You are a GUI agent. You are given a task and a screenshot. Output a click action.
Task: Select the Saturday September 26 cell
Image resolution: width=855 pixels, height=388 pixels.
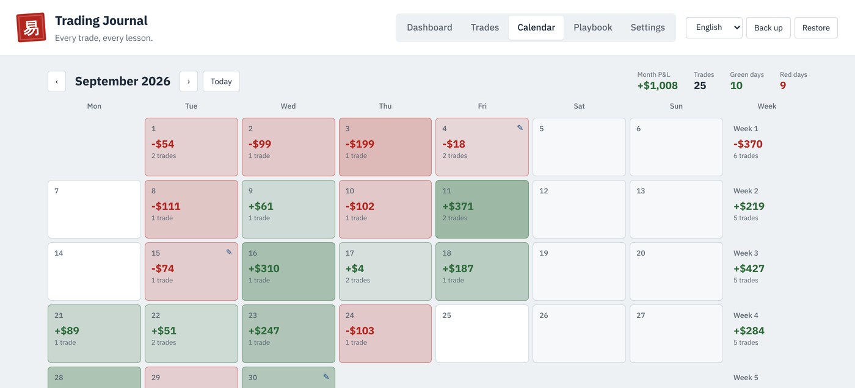579,334
